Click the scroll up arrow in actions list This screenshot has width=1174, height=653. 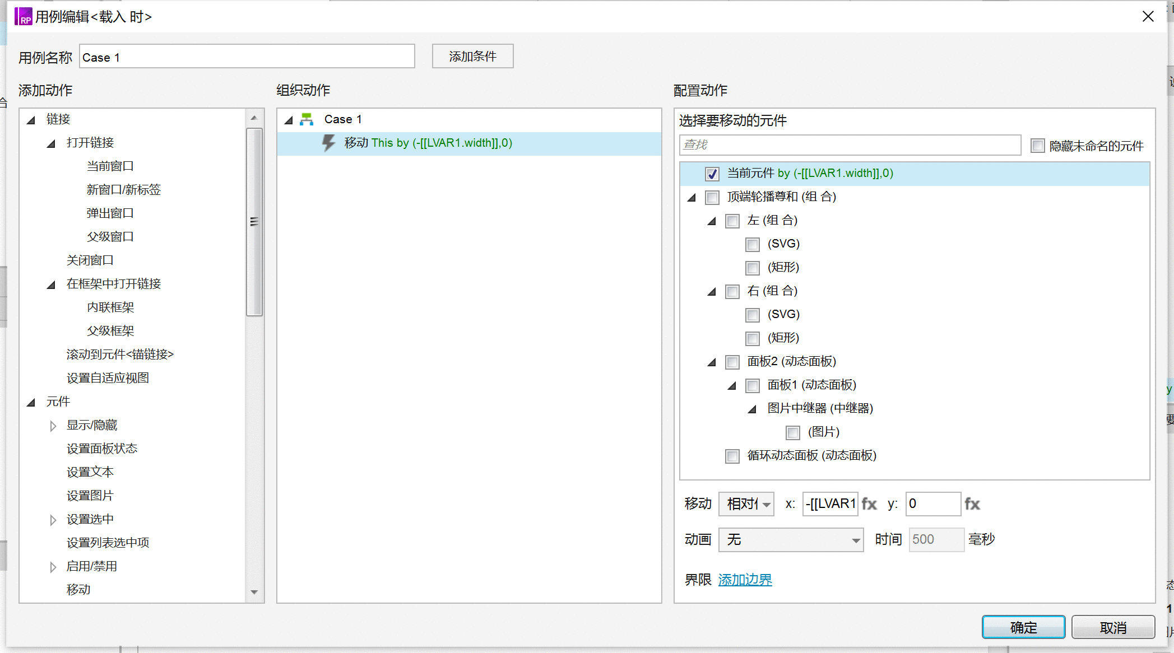click(254, 118)
